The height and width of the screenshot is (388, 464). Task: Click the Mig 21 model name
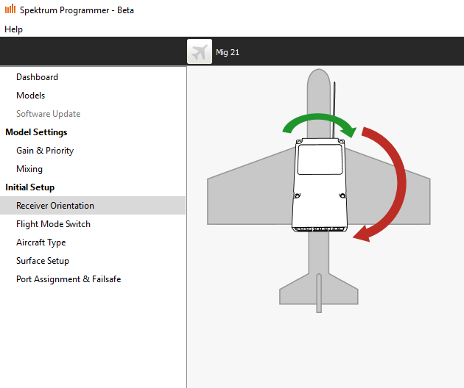pos(228,52)
